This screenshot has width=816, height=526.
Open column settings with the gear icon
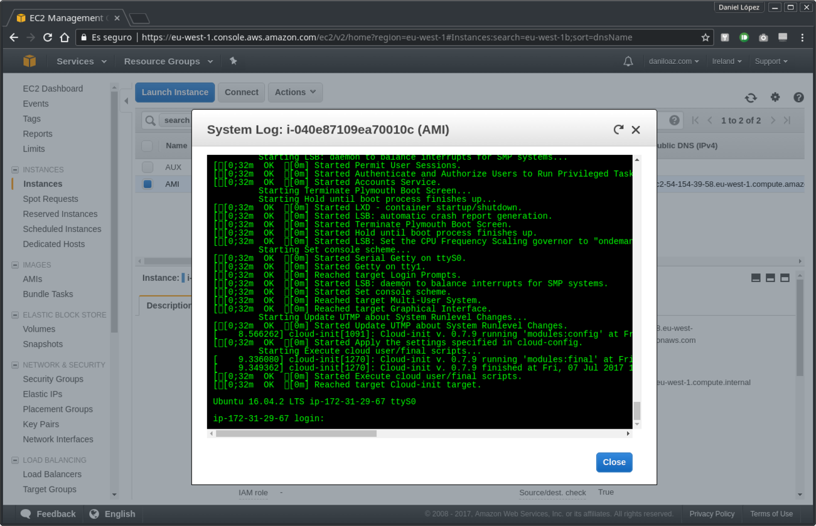[x=775, y=97]
